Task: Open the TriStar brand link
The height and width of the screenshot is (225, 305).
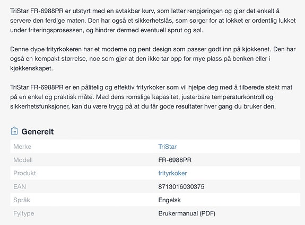Action: click(x=167, y=147)
